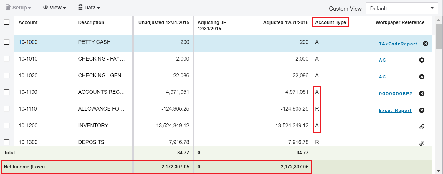
Task: Remove the AG reference on CHECKING - PAY row
Action: pos(422,60)
